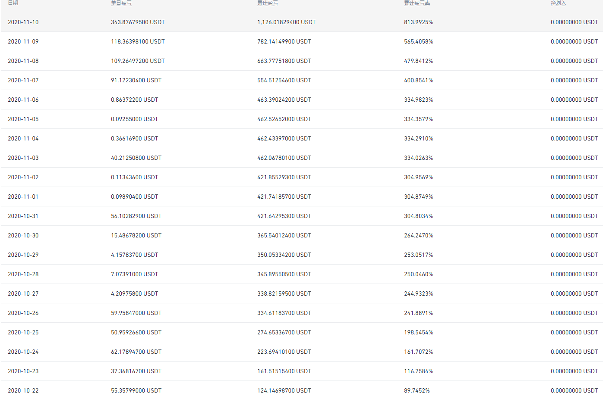Select daily profit 40.21250800 USDT
This screenshot has width=603, height=393.
click(x=136, y=158)
